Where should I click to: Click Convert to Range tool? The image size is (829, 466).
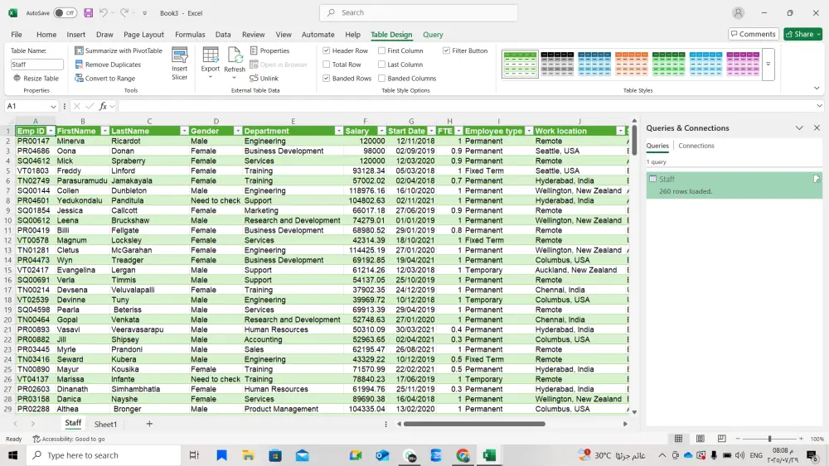tap(105, 78)
